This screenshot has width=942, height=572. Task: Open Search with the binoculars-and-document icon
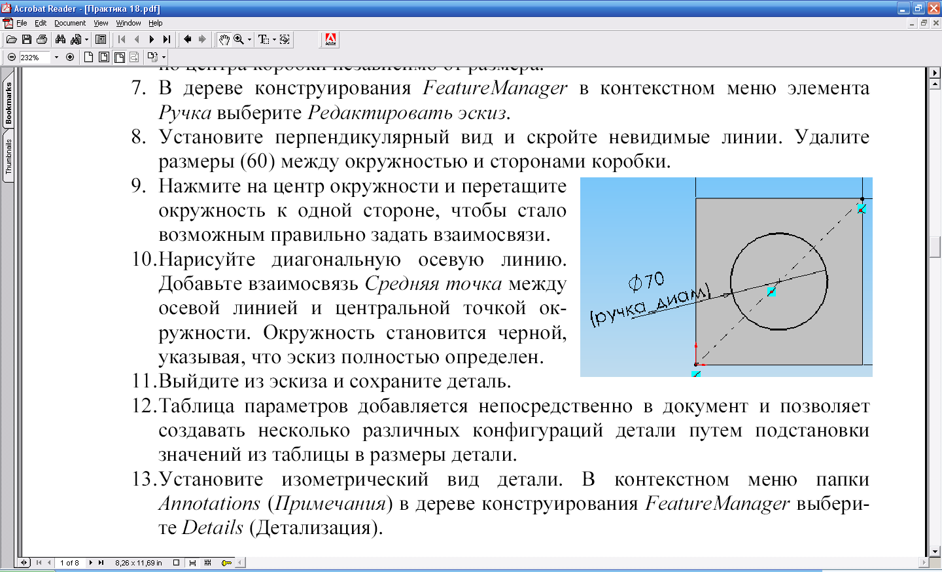pyautogui.click(x=77, y=40)
